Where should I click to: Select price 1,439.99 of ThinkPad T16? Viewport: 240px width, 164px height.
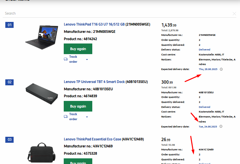click(x=169, y=25)
